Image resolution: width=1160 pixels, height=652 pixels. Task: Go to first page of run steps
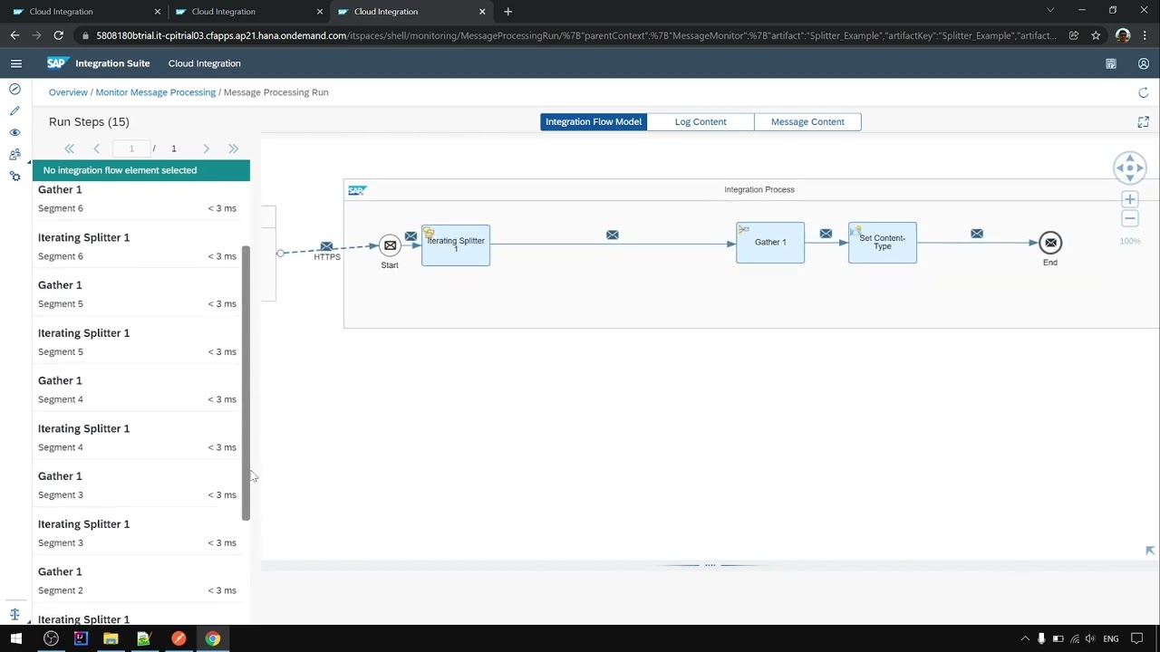point(69,149)
